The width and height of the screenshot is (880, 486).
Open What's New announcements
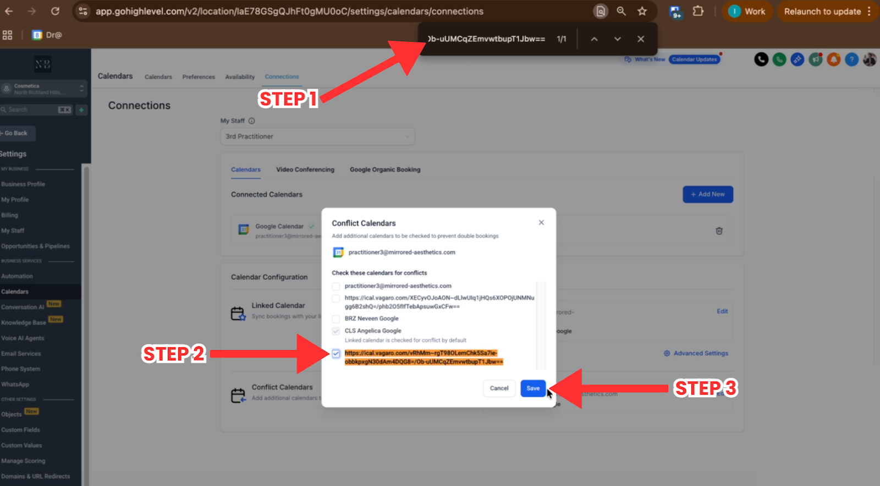(645, 59)
